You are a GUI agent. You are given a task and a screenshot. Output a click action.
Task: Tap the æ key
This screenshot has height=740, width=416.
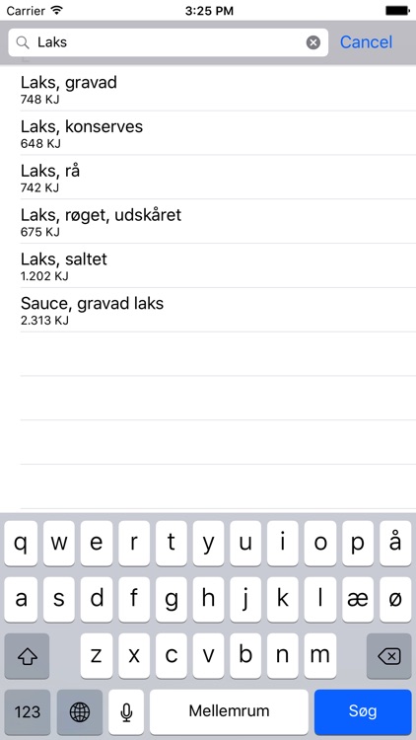(358, 599)
